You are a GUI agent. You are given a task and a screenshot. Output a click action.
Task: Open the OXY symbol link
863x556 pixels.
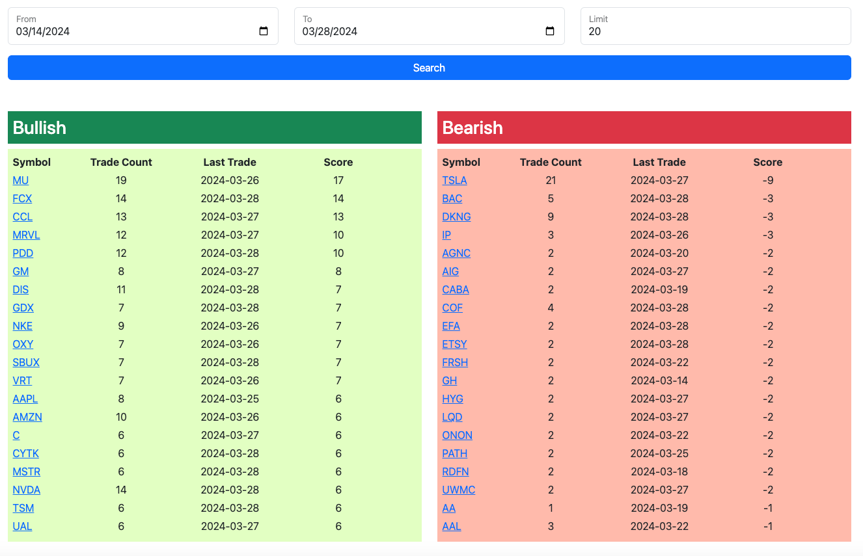click(x=23, y=344)
